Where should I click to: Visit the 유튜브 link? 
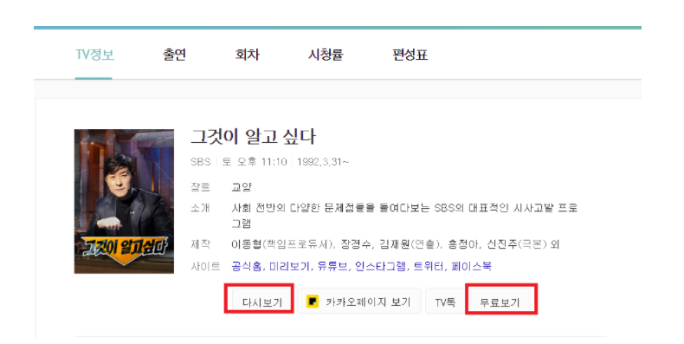(x=333, y=266)
